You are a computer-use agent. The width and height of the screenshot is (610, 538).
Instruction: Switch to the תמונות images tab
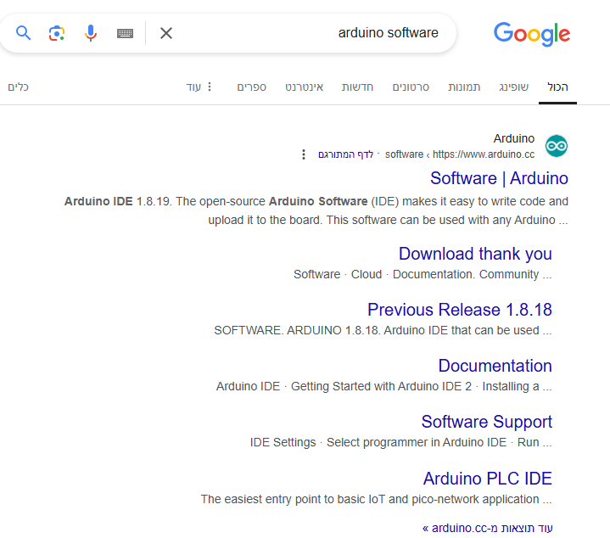coord(464,87)
